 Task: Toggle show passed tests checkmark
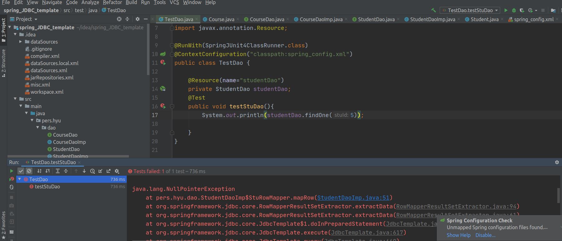[21, 171]
